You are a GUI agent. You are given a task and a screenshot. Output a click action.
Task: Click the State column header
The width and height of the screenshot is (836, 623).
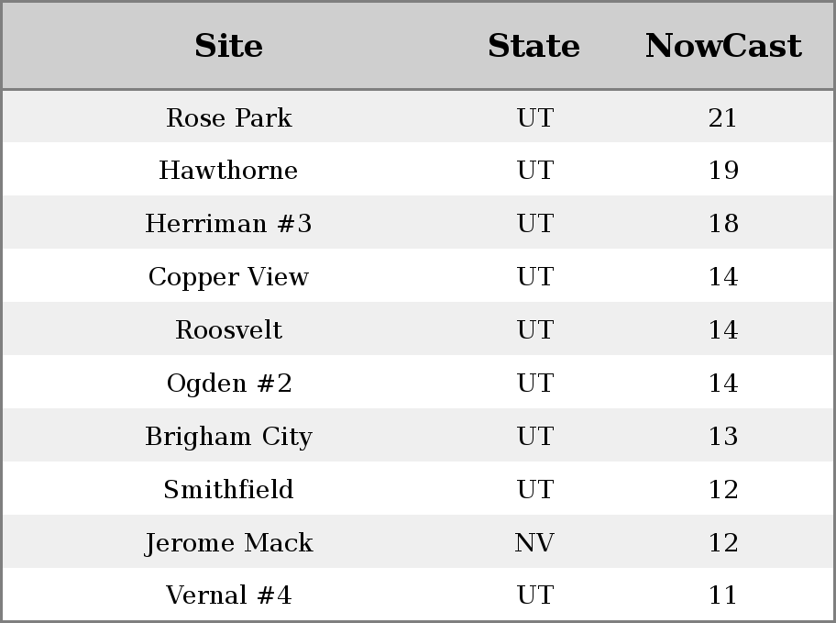coord(534,46)
